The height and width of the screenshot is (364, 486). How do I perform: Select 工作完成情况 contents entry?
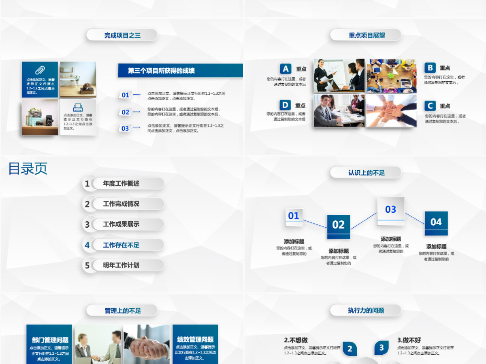click(x=128, y=204)
